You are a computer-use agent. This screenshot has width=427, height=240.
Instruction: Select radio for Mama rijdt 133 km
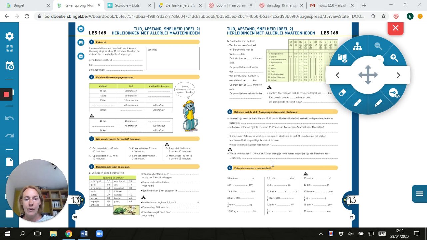(167, 156)
